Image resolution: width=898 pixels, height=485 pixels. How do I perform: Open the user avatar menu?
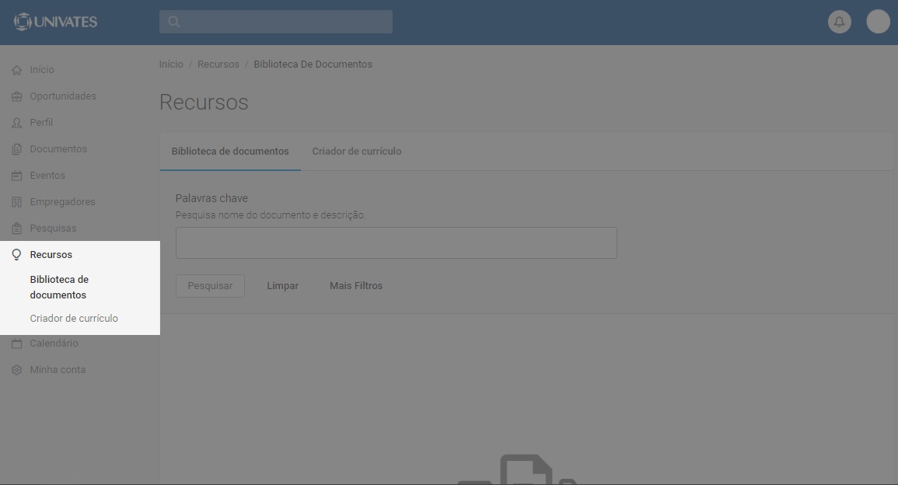[x=878, y=22]
